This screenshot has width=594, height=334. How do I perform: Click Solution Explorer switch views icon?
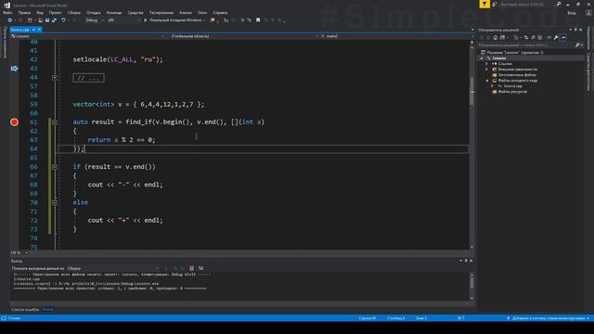pos(503,37)
